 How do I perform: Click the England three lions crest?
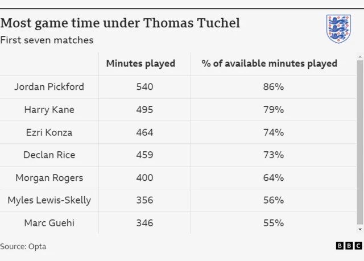pos(338,29)
